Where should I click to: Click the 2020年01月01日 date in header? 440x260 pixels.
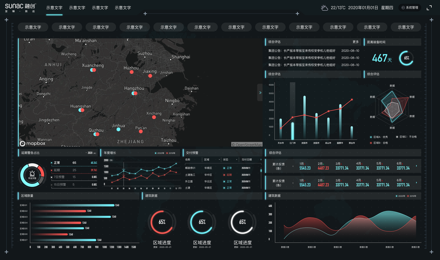pos(363,8)
